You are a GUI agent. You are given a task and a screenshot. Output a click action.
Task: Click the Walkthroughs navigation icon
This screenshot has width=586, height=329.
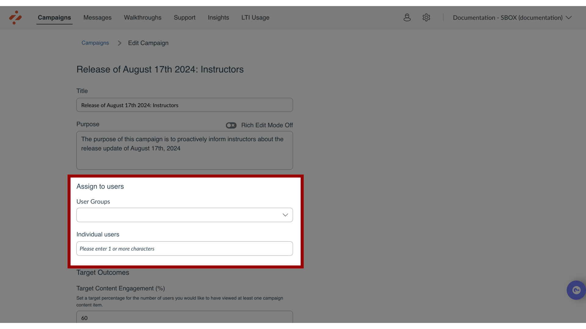(x=143, y=18)
